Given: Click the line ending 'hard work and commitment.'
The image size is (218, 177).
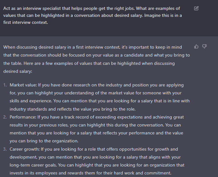Looking at the screenshot, I should (x=91, y=173).
